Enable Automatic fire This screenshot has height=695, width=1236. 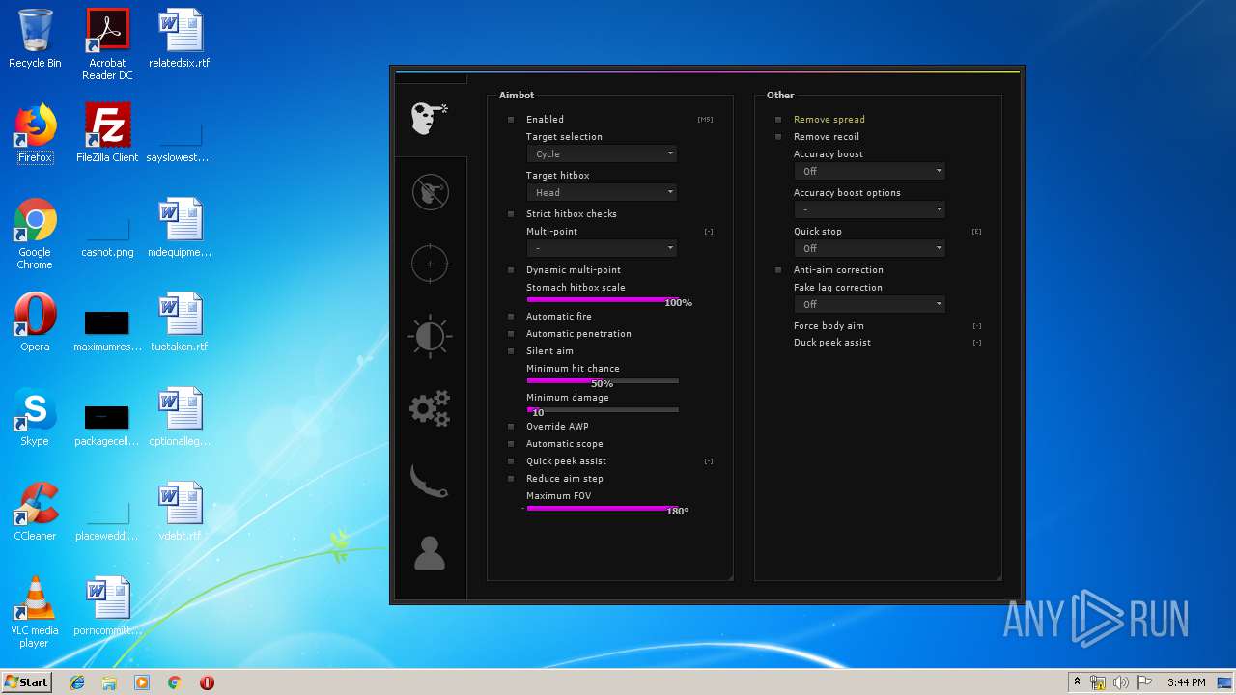tap(511, 317)
